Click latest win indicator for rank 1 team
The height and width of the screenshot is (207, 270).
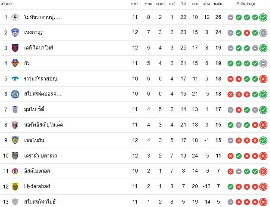point(263,17)
